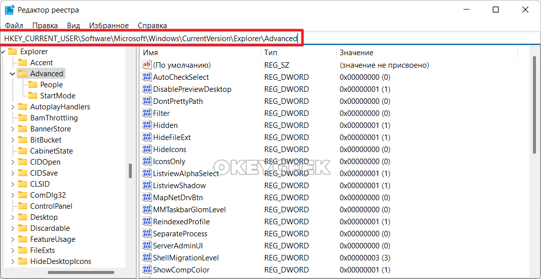
Task: Open the Файл menu
Action: [x=14, y=25]
